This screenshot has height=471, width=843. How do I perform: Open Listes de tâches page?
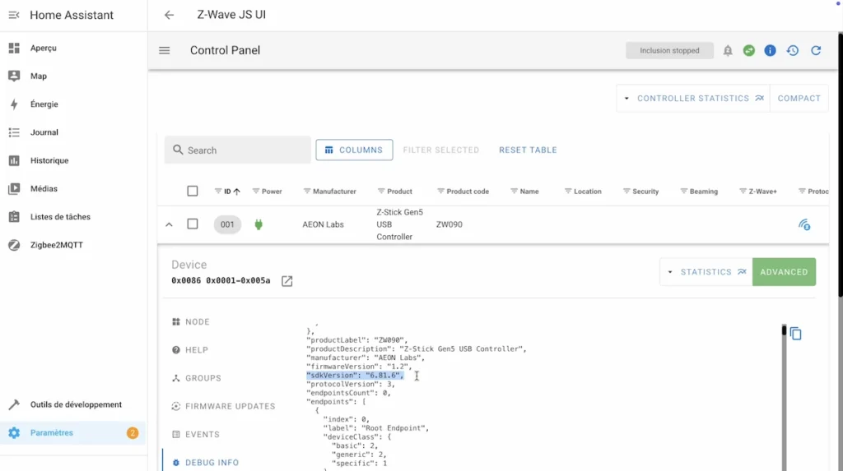73,217
